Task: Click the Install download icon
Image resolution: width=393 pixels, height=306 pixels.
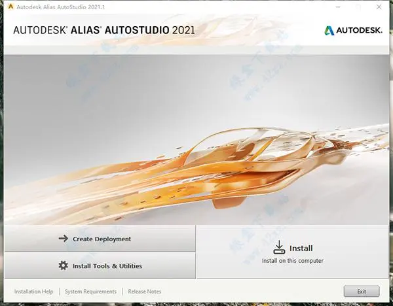Action: click(279, 247)
